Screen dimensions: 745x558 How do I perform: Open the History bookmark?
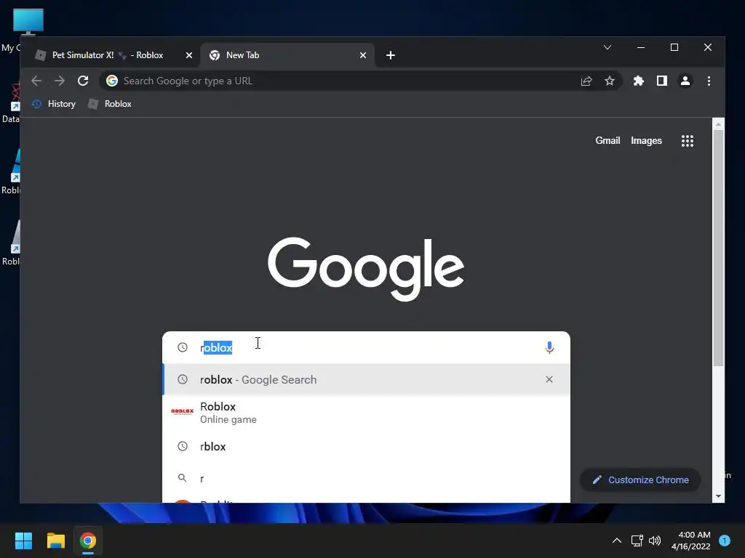point(54,104)
